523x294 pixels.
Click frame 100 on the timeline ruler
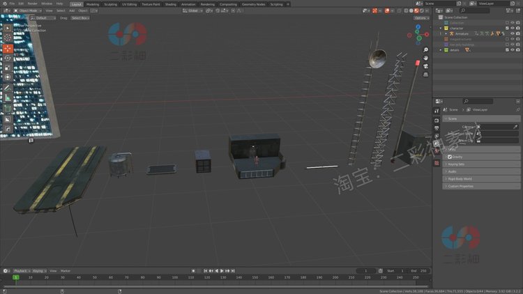coord(175,277)
